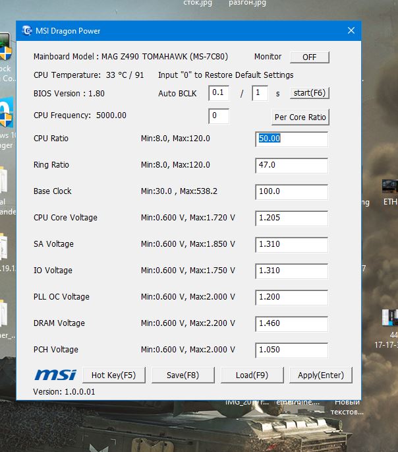Image resolution: width=398 pixels, height=452 pixels.
Task: Click the DRAM Voltage label
Action: click(x=59, y=323)
